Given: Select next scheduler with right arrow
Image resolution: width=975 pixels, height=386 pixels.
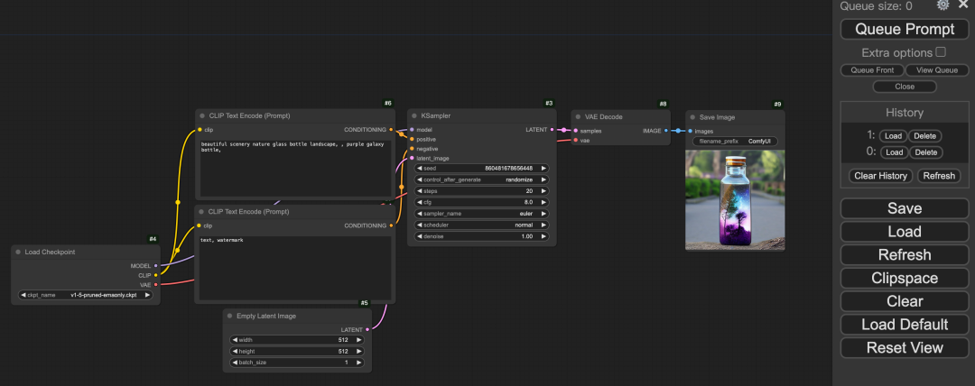Looking at the screenshot, I should pyautogui.click(x=544, y=225).
